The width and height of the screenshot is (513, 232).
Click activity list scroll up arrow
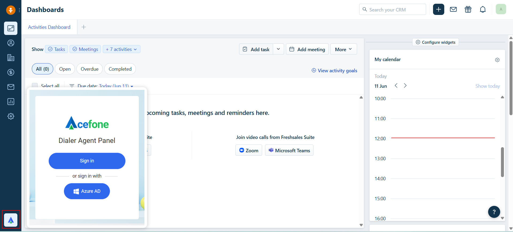(361, 97)
